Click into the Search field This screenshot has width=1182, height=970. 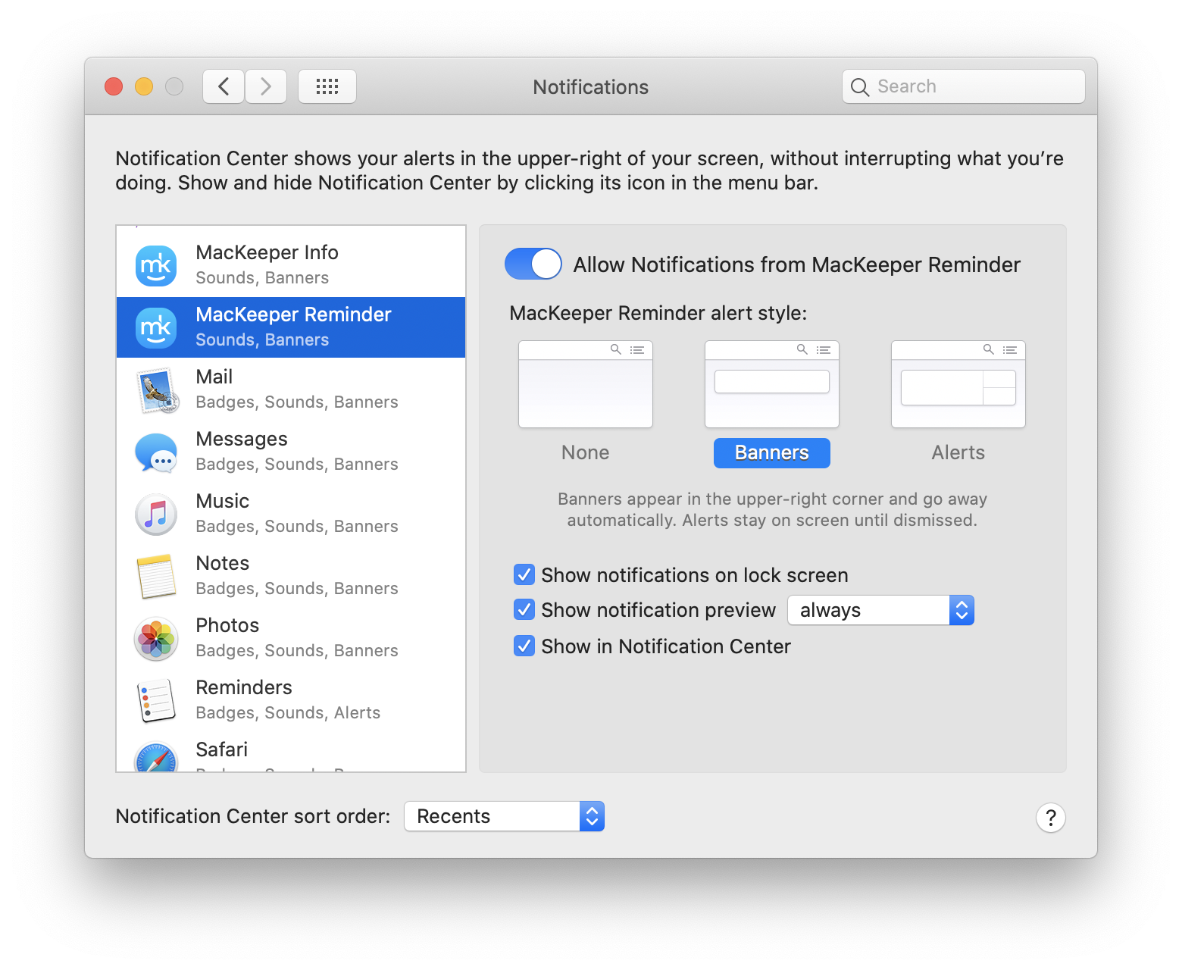click(964, 86)
